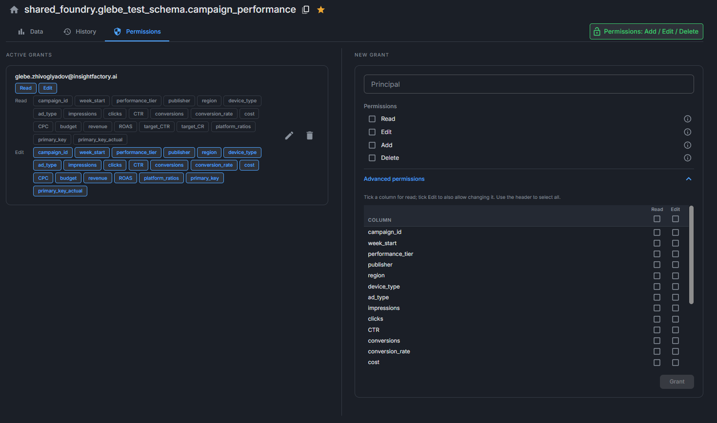Tick the Edit checkbox for campaign_id
This screenshot has width=717, height=423.
point(676,232)
